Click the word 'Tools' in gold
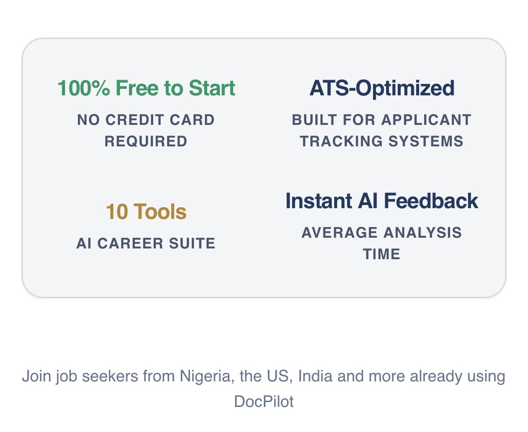This screenshot has width=528, height=432. [160, 211]
